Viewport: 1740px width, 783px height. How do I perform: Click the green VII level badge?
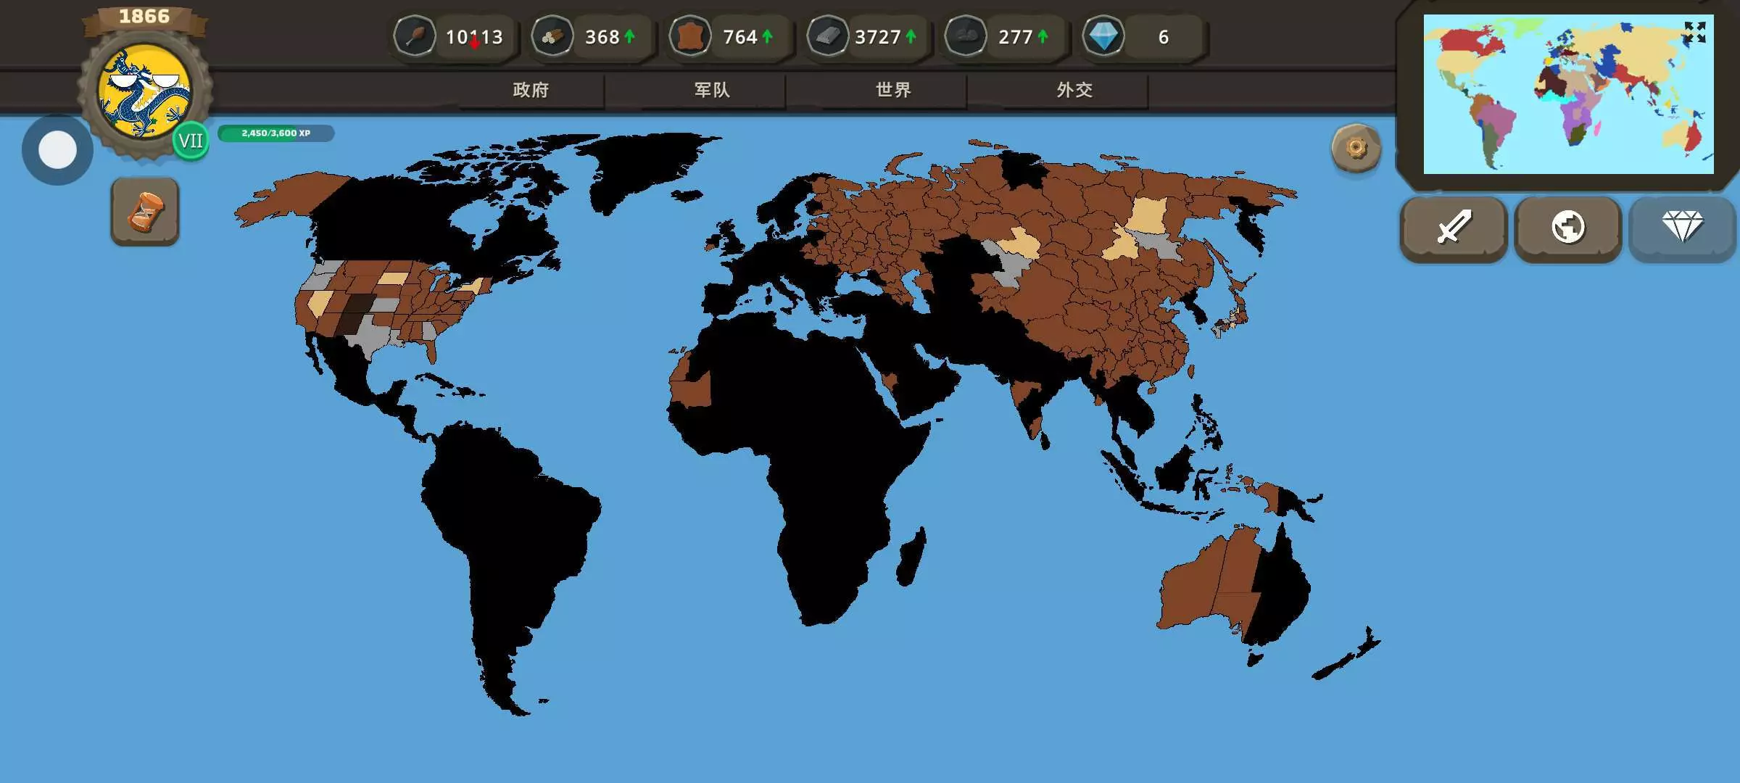[x=191, y=141]
